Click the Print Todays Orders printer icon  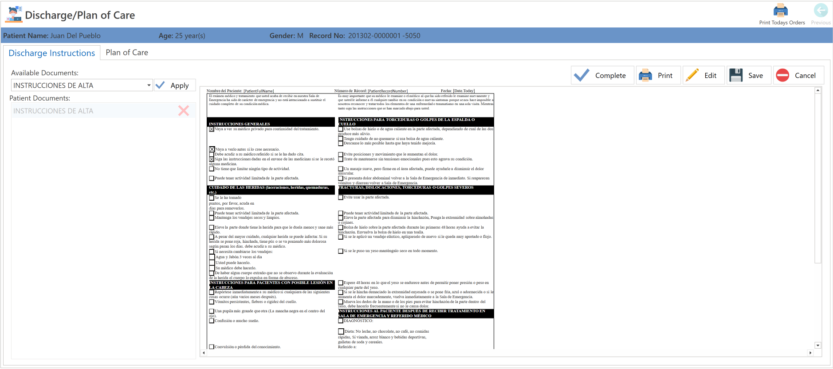pos(780,10)
